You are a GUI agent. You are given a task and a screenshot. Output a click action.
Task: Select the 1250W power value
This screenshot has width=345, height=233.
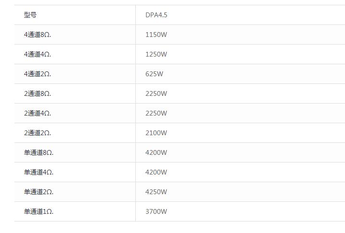click(x=156, y=54)
